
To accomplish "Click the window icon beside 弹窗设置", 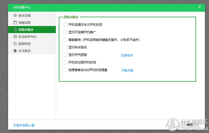I will (15, 23).
